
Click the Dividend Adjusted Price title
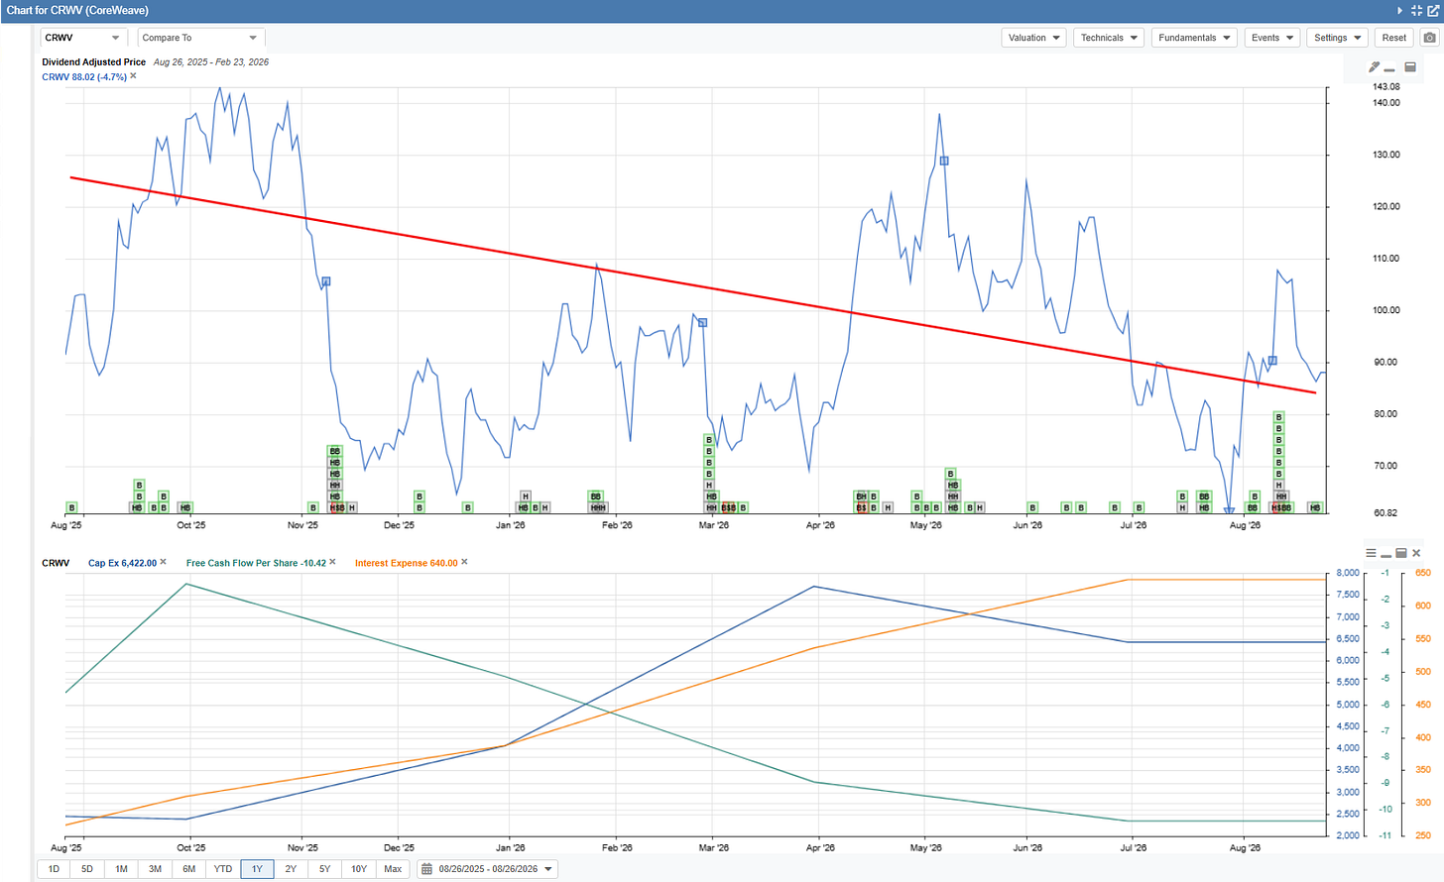click(93, 61)
